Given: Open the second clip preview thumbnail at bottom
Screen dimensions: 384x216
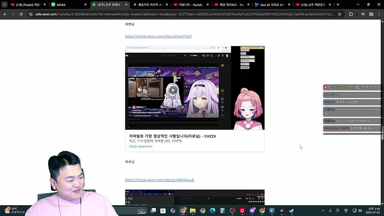Looking at the screenshot, I should pos(195,197).
